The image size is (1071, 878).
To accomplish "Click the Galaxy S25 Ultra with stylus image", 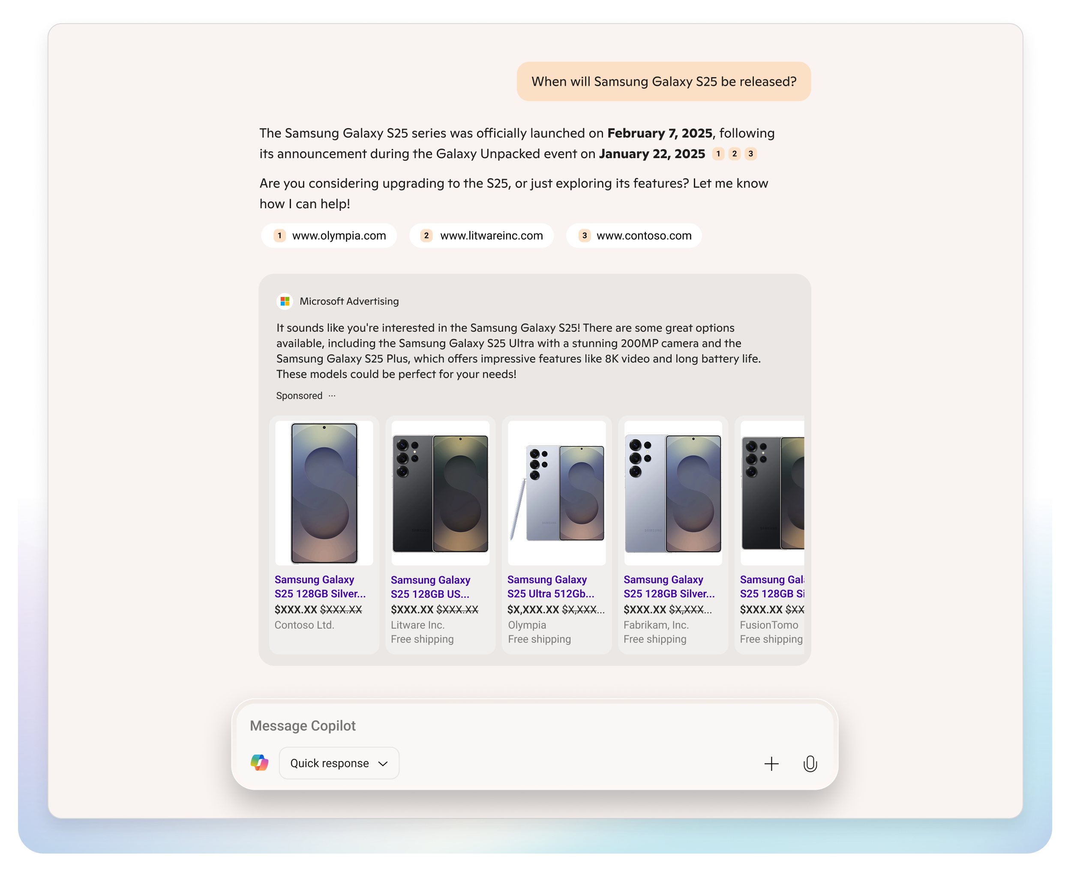I will pos(557,493).
